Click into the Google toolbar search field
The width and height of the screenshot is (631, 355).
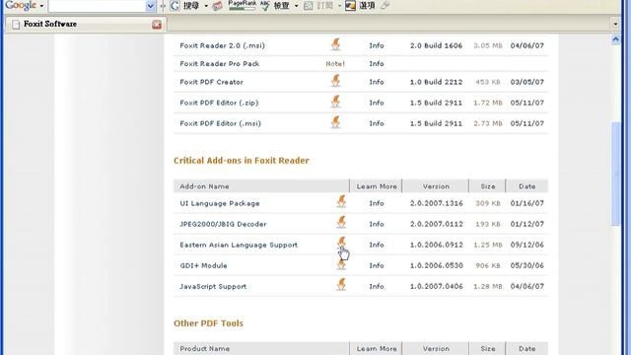coord(97,6)
